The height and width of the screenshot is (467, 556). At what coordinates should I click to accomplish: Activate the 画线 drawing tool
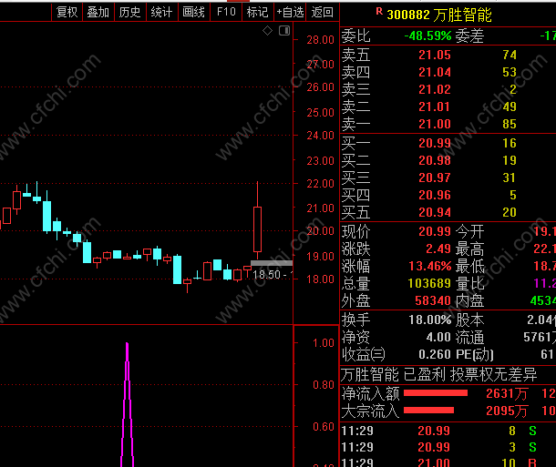tap(193, 13)
